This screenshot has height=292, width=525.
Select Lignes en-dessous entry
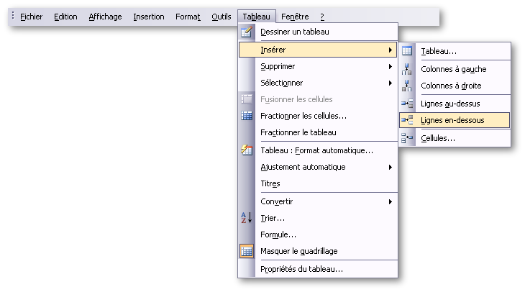[x=455, y=120]
